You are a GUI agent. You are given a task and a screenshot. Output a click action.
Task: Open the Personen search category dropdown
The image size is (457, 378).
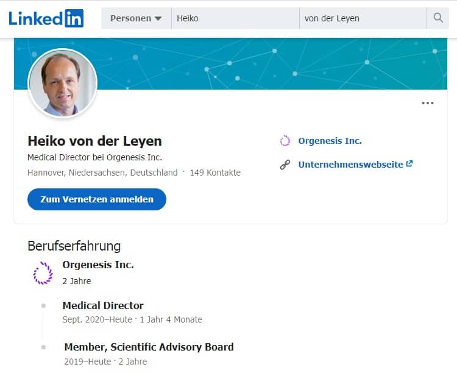[136, 18]
